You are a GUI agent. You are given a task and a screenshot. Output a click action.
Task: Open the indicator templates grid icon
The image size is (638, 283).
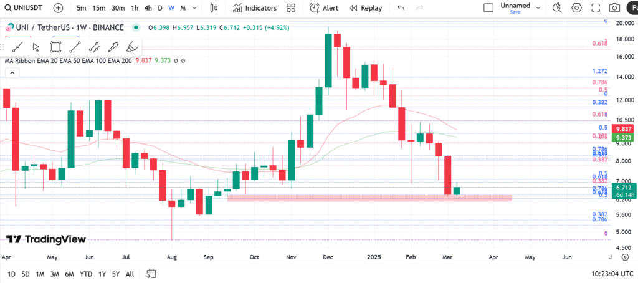click(291, 8)
